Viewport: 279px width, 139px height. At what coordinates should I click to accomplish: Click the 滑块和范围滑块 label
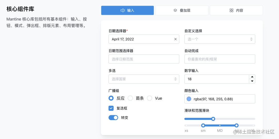(x=197, y=111)
